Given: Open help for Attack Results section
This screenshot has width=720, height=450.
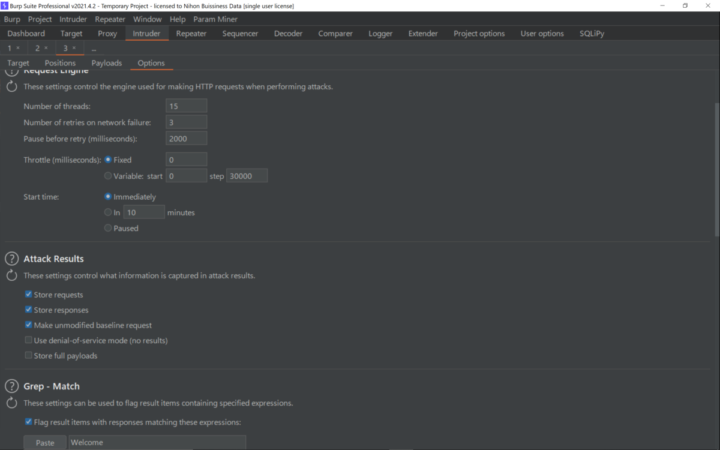Looking at the screenshot, I should tap(11, 259).
